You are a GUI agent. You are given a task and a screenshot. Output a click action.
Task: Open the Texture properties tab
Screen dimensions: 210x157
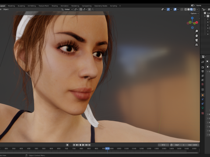[x=203, y=113]
